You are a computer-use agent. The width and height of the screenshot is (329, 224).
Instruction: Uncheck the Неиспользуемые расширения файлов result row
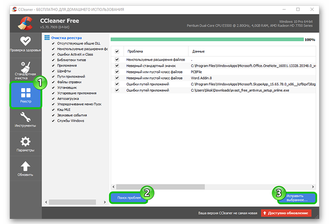(x=117, y=60)
